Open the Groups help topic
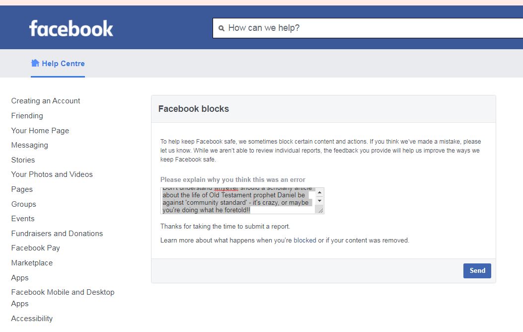Viewport: 523px width, 332px height. click(x=24, y=204)
